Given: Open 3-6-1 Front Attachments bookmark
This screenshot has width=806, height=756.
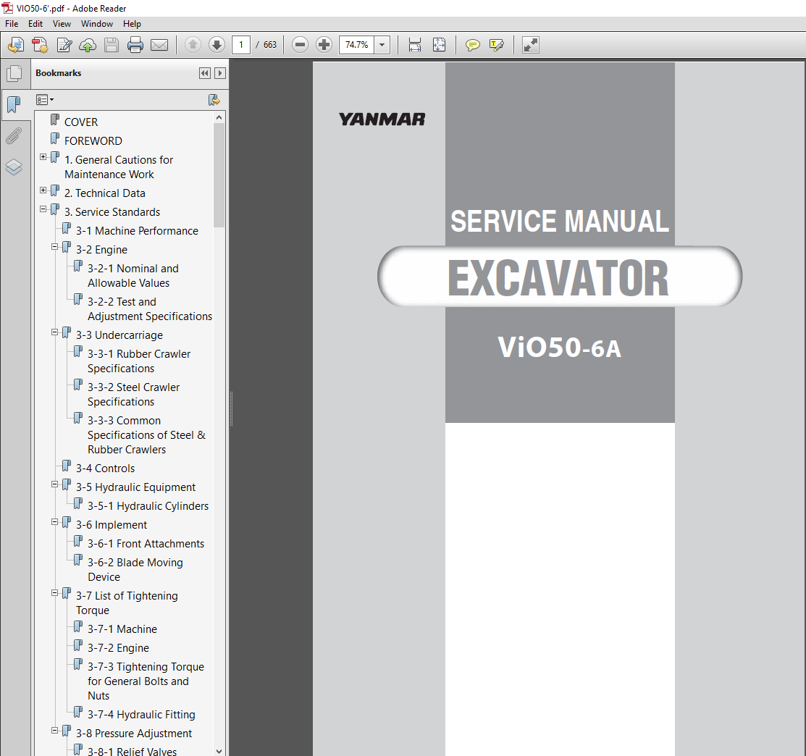Looking at the screenshot, I should click(146, 544).
